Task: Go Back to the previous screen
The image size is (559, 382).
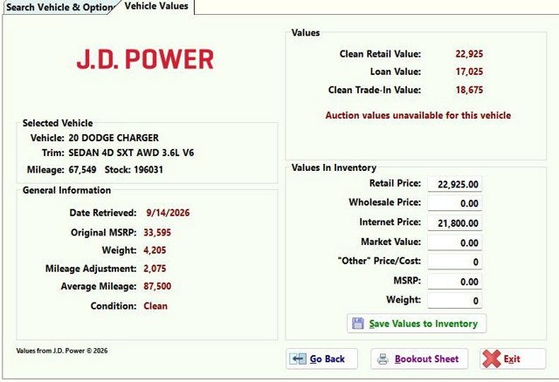Action: click(321, 358)
